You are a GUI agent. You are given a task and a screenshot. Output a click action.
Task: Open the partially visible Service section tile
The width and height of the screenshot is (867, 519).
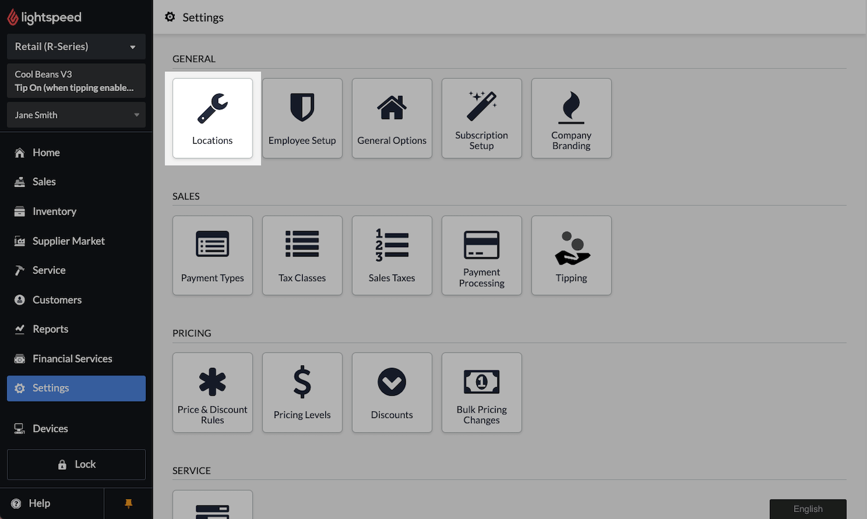point(212,505)
